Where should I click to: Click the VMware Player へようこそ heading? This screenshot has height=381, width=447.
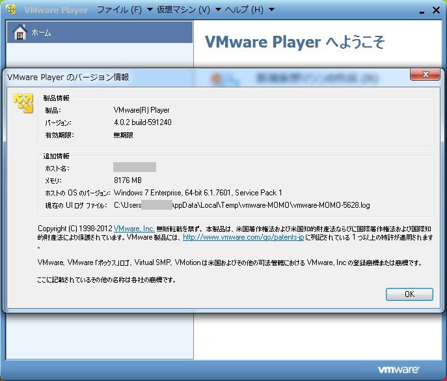(x=295, y=42)
